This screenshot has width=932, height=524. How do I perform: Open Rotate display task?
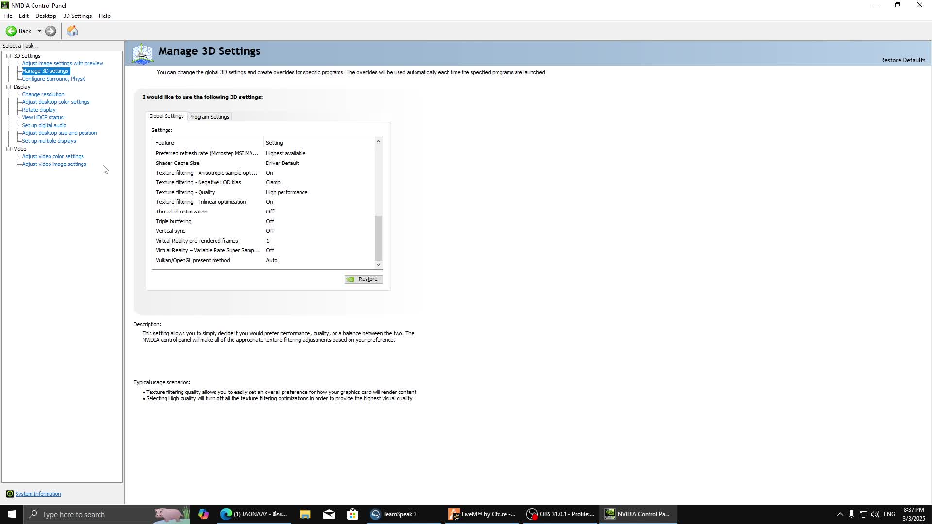[39, 110]
